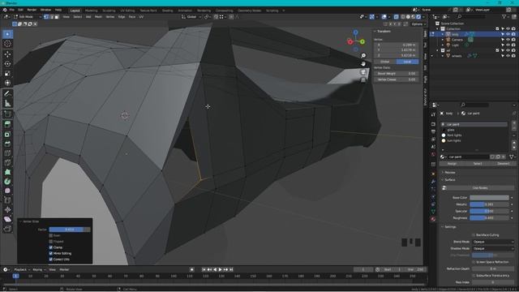
Task: Collapse the Surface panel
Action: click(450, 180)
